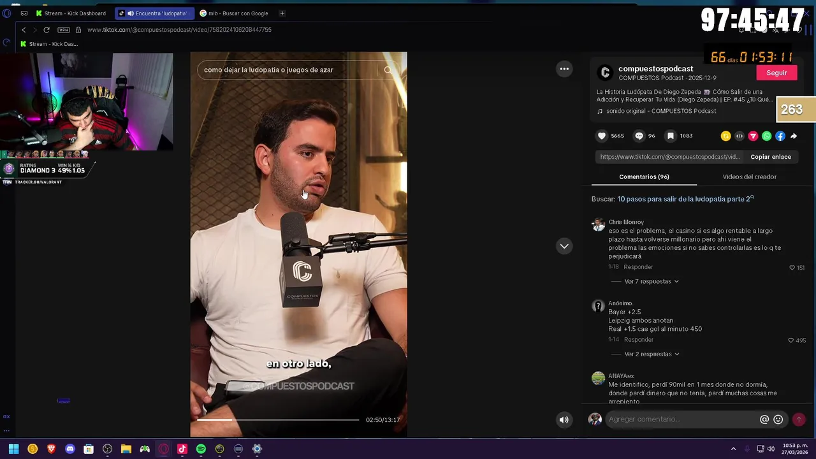816x459 pixels.
Task: Save video with the bookmark icon
Action: pos(670,136)
